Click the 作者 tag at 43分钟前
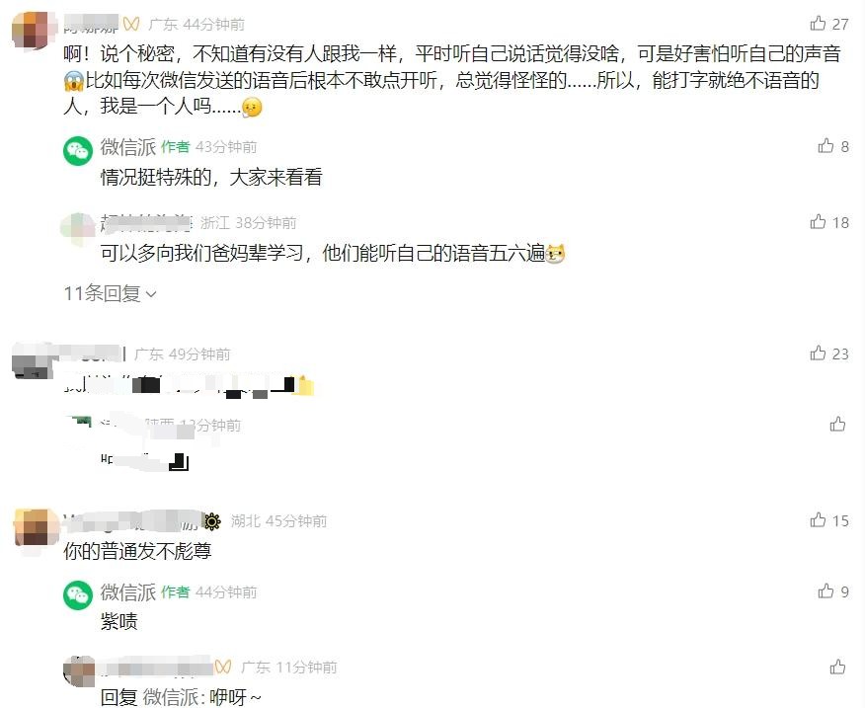The height and width of the screenshot is (708, 865). pos(176,147)
